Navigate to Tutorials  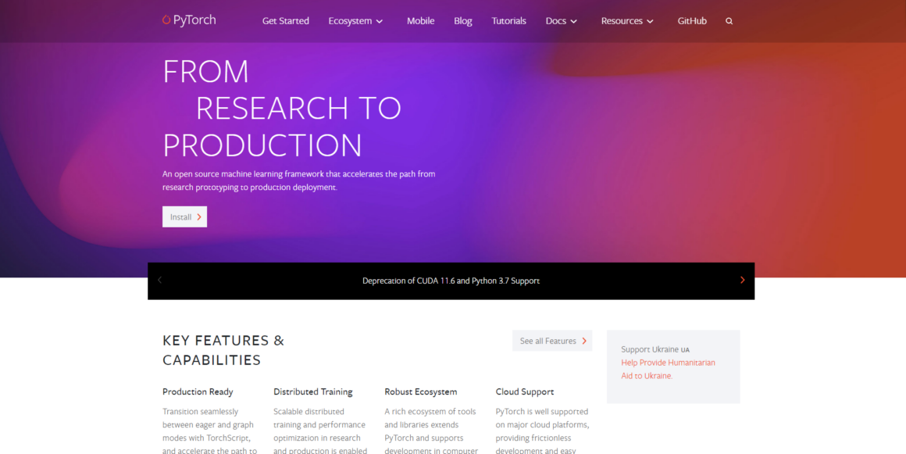coord(508,21)
